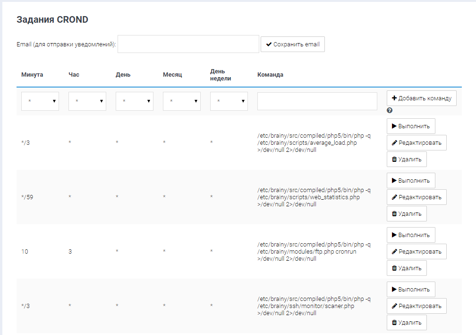The height and width of the screenshot is (335, 476).
Task: Open the День dropdown
Action: (x=135, y=101)
